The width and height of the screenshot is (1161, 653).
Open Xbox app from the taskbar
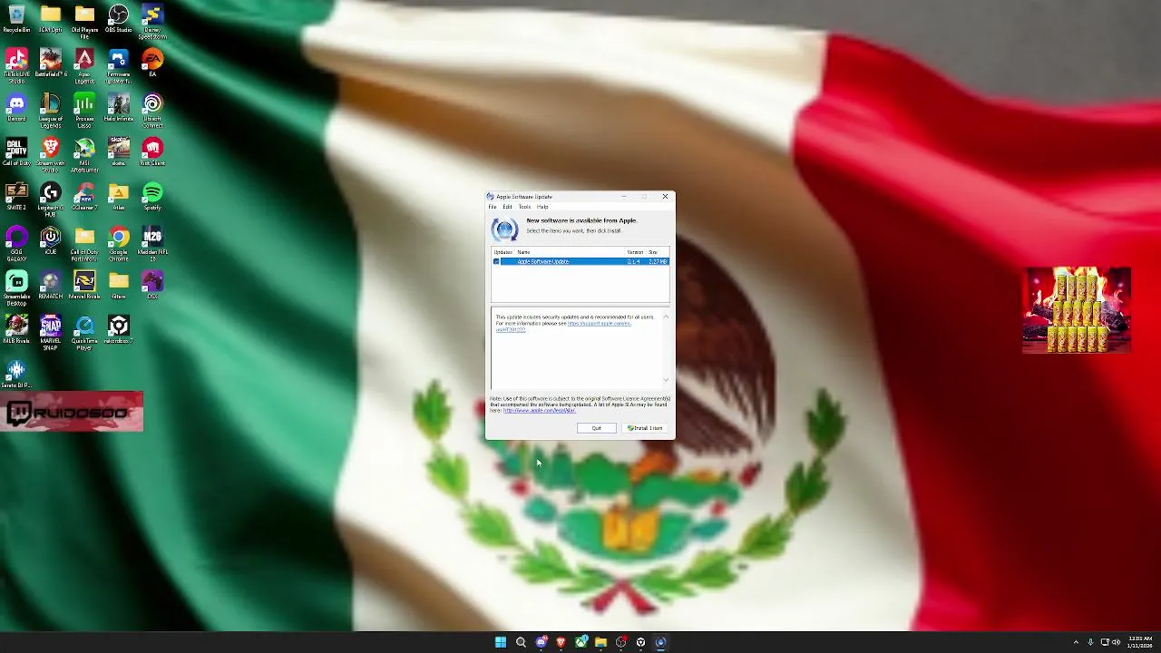580,642
